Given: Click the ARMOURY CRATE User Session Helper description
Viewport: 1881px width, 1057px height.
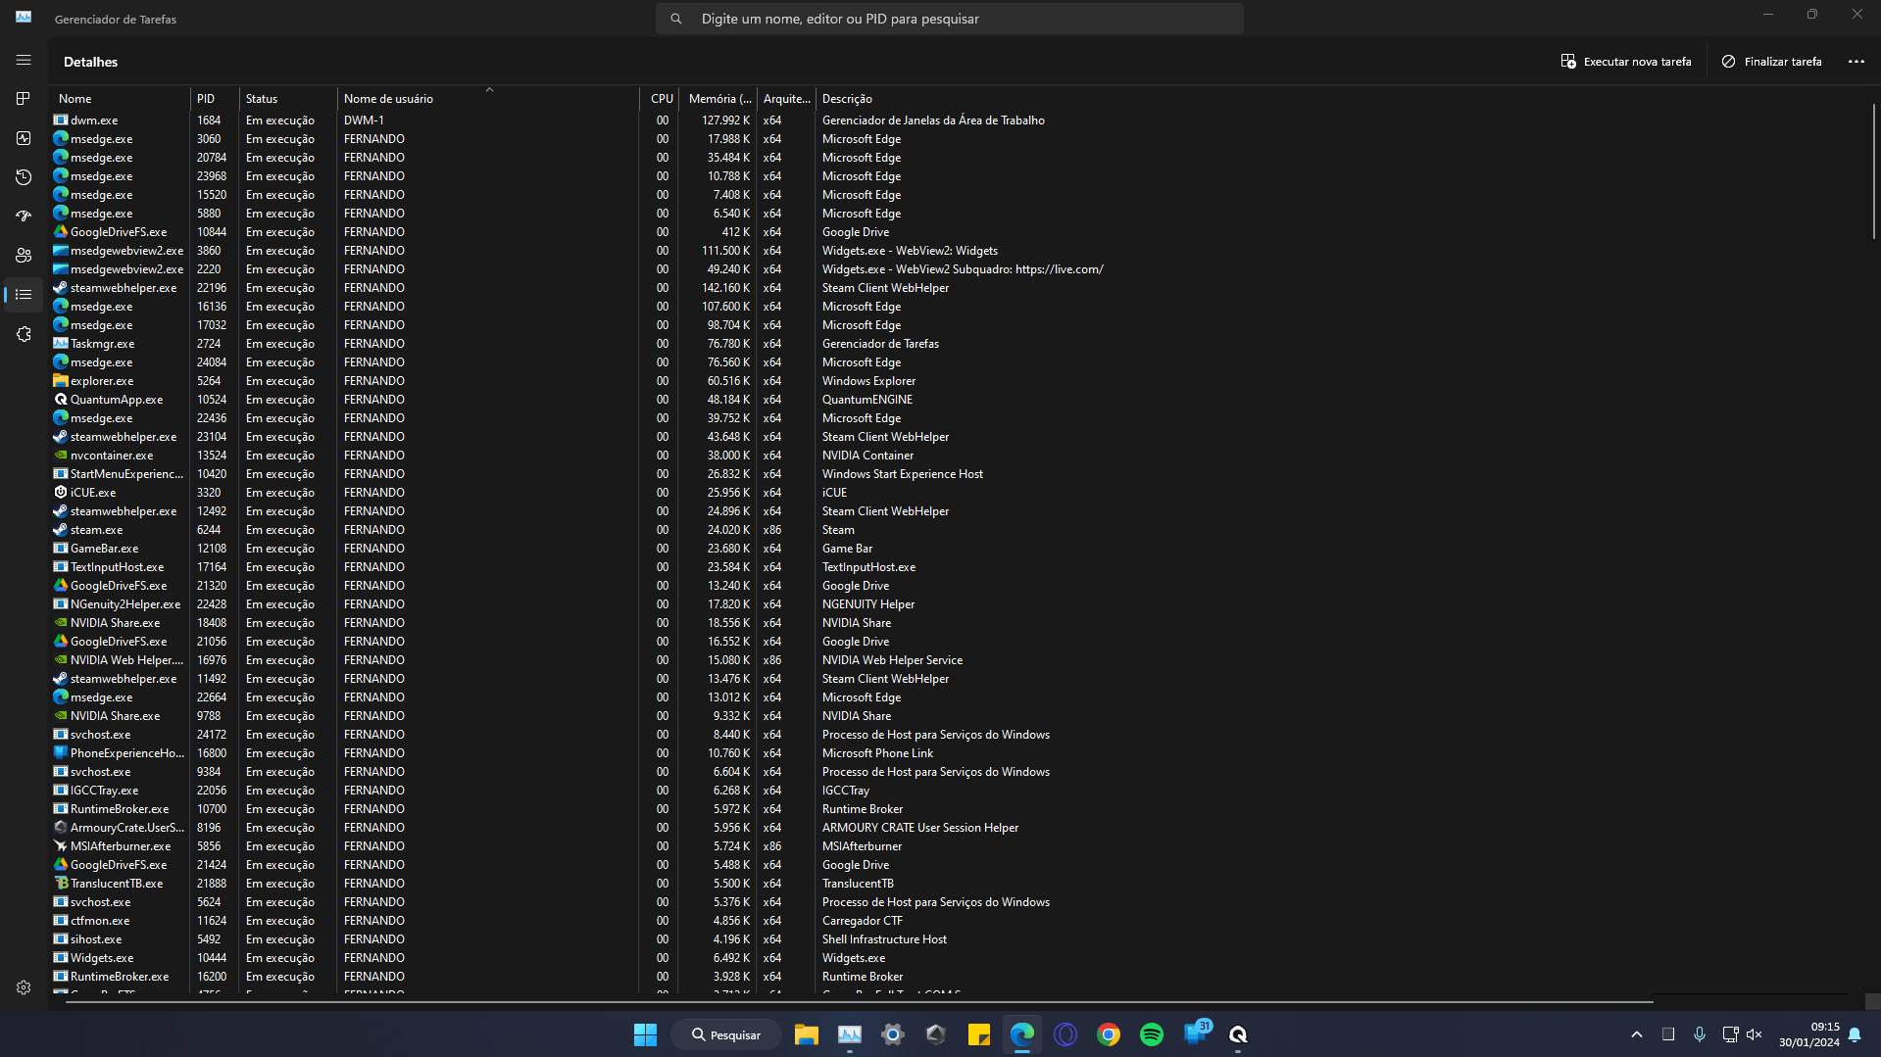Looking at the screenshot, I should [920, 828].
